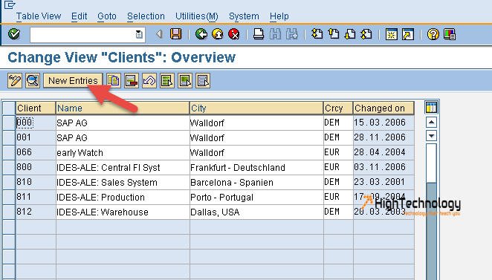Click table scroll down arrow
This screenshot has height=280, width=492.
point(432,136)
